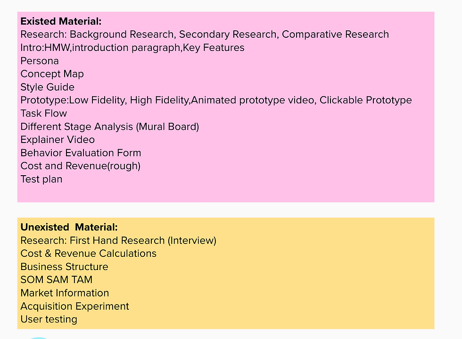
Task: Click 'Cost and Revenue(rough)' line
Action: tap(81, 166)
